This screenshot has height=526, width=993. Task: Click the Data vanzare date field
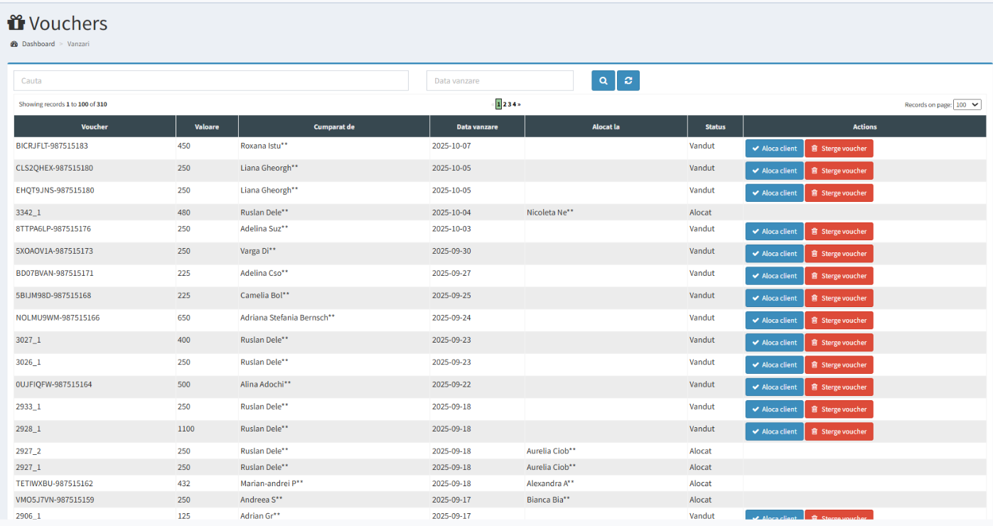tap(500, 81)
